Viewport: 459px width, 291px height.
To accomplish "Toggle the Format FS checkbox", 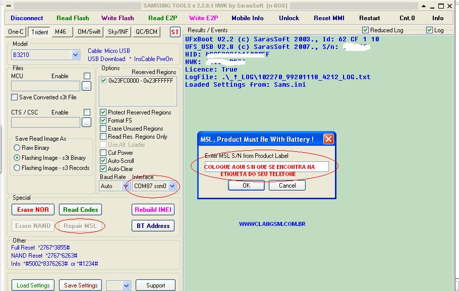I will (103, 121).
